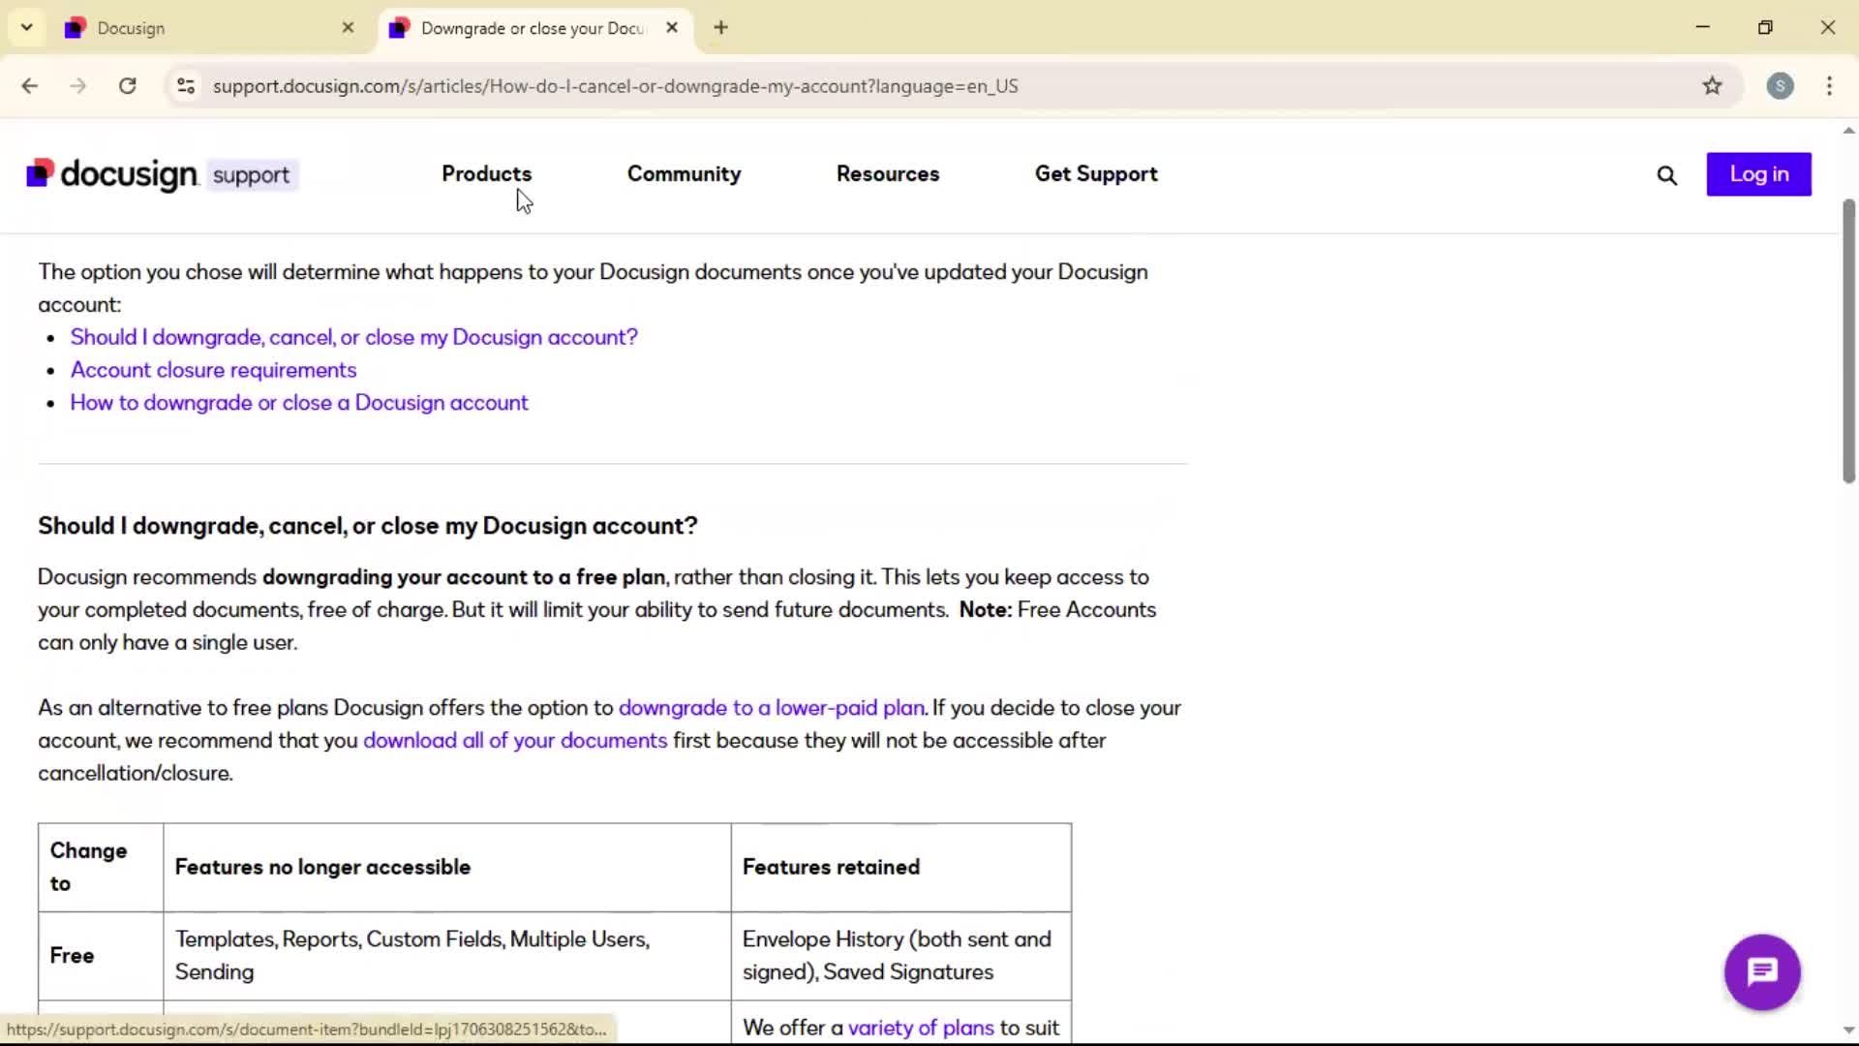Open the chat support bubble icon
The width and height of the screenshot is (1859, 1046).
tap(1761, 971)
